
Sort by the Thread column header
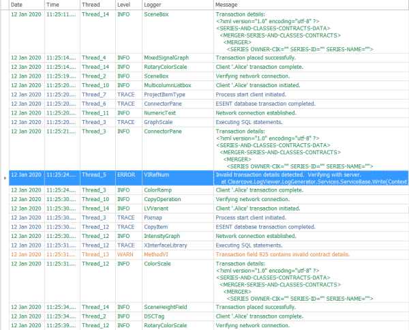(97, 5)
